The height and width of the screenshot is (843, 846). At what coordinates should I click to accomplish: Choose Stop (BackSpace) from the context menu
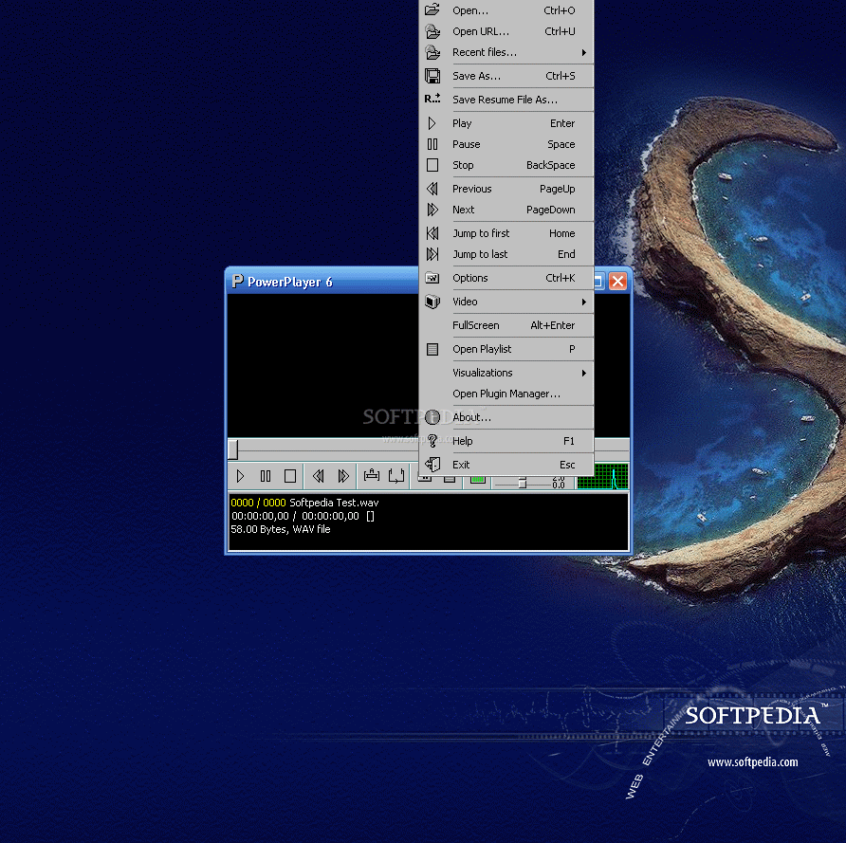point(506,165)
